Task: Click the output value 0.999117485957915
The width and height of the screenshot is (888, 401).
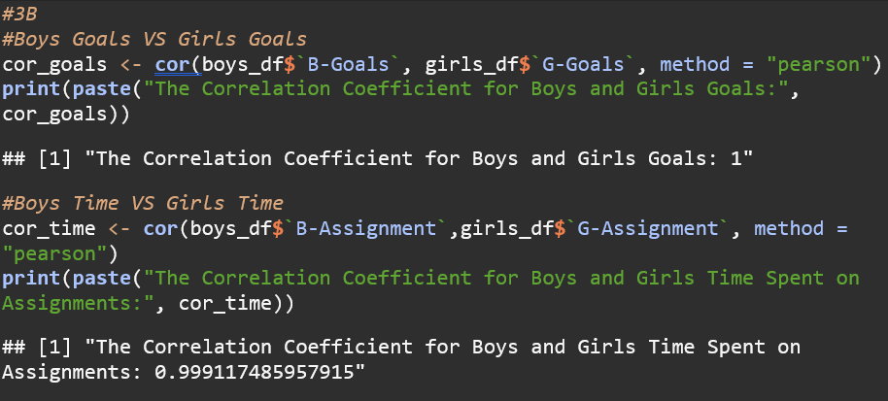Action: tap(255, 372)
